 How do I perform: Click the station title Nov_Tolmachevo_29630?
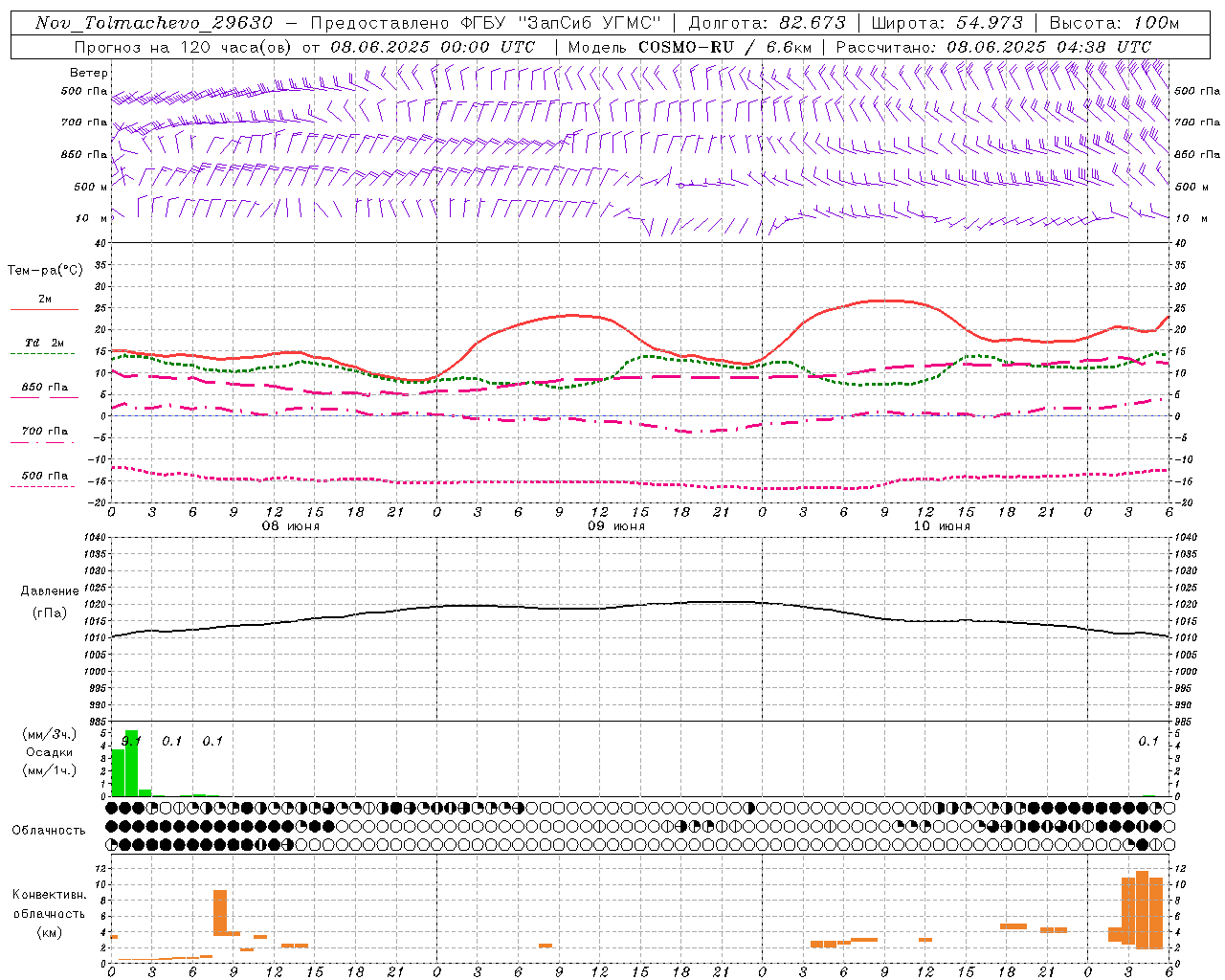(x=154, y=23)
